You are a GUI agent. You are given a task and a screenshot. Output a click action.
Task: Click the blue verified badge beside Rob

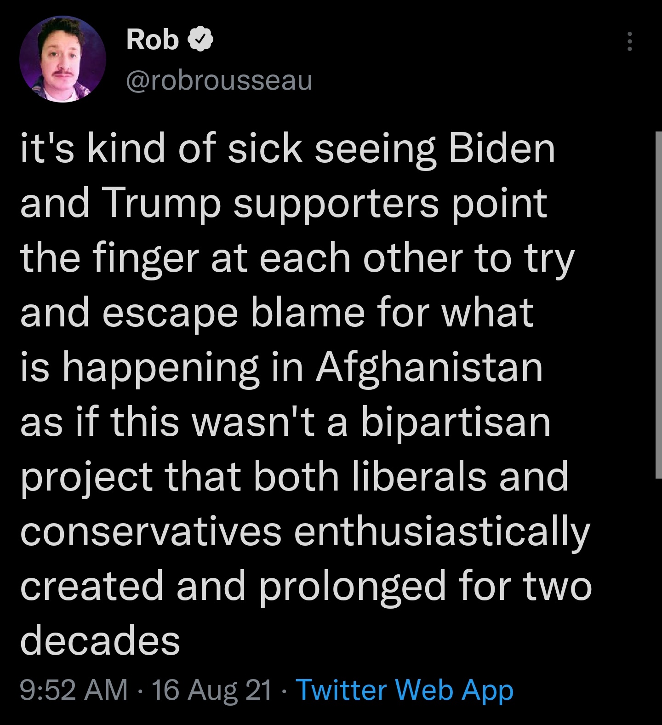200,40
